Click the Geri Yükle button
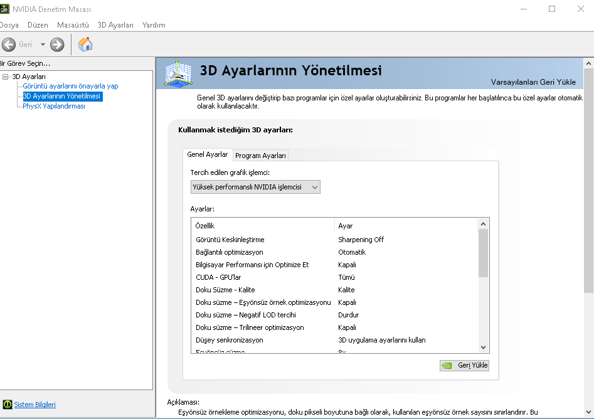The image size is (594, 419). (x=464, y=365)
